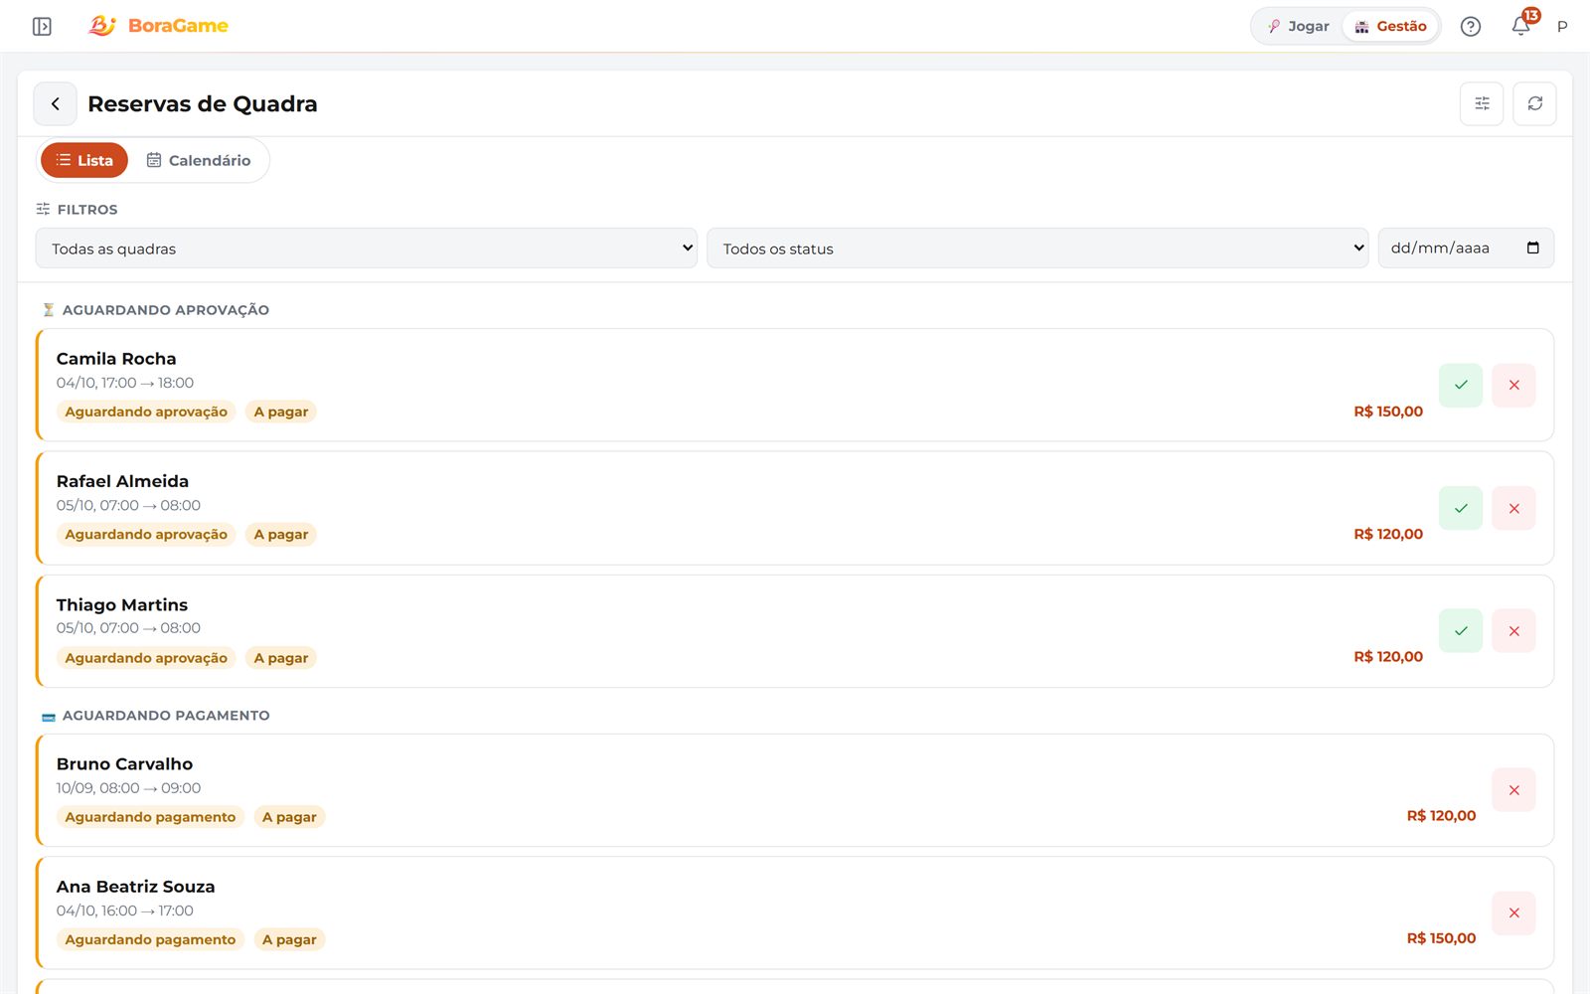Screen dimensions: 1590x994
Task: Approve Camila Rocha's reservation
Action: [x=1461, y=385]
